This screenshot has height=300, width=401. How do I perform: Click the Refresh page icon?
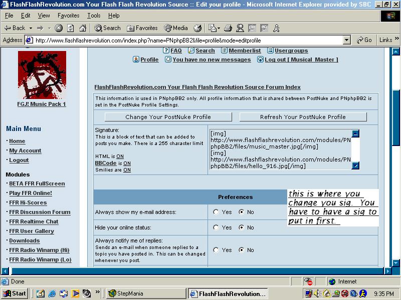(71, 28)
